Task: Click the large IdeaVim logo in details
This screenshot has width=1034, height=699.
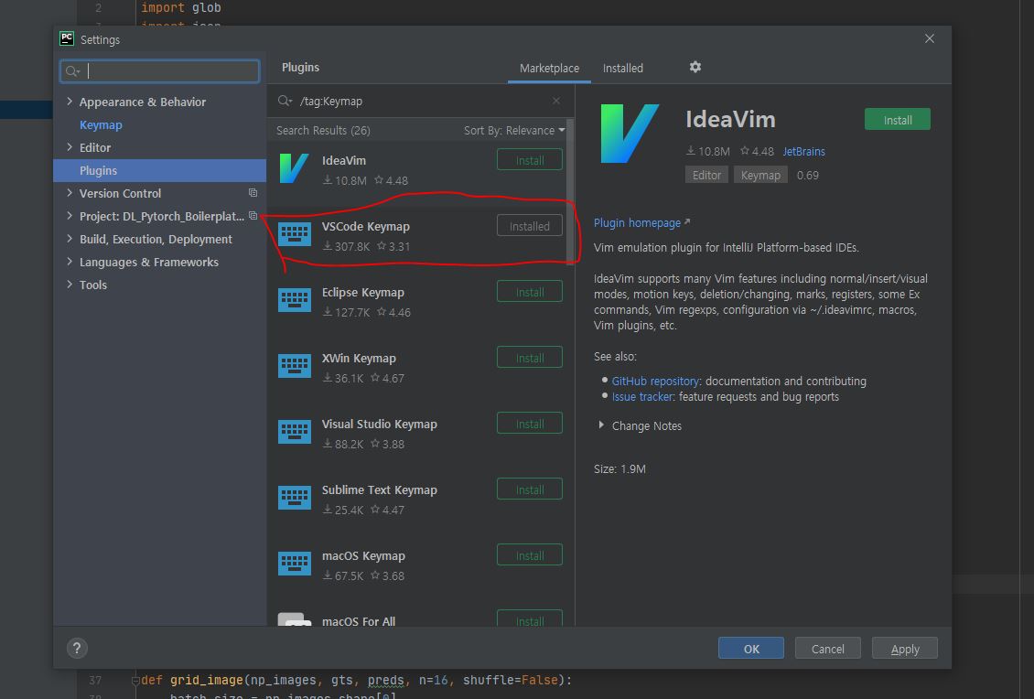Action: (630, 134)
